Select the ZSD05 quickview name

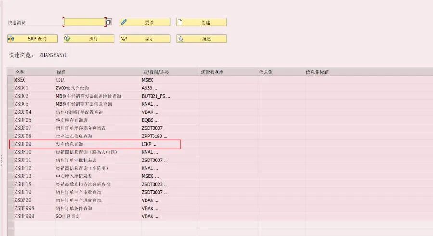click(21, 104)
